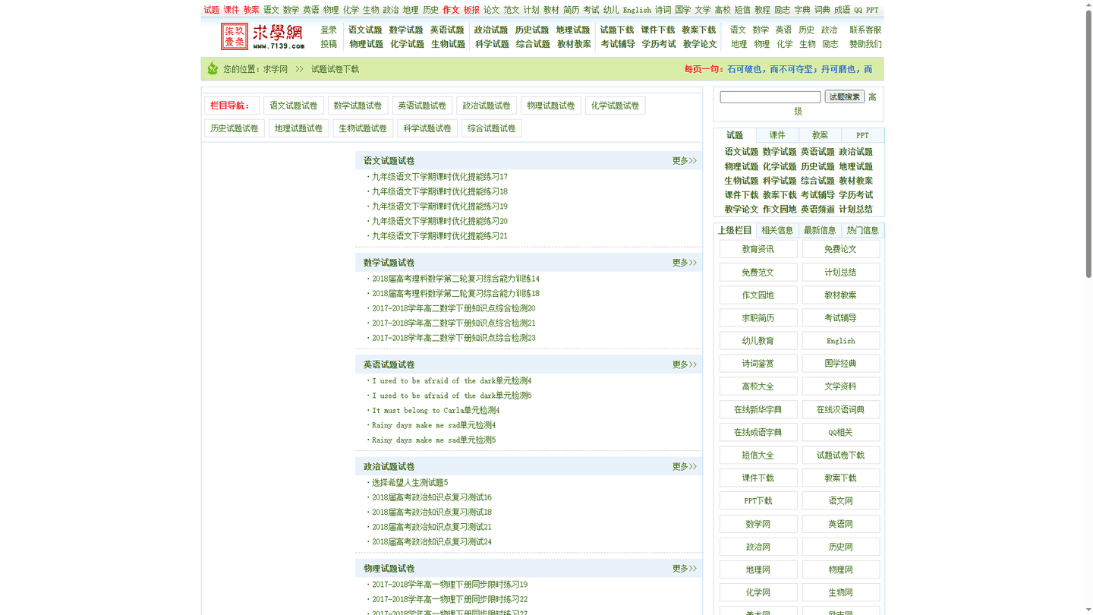Click the 教育资讯 sidebar button
This screenshot has width=1093, height=615.
758,249
